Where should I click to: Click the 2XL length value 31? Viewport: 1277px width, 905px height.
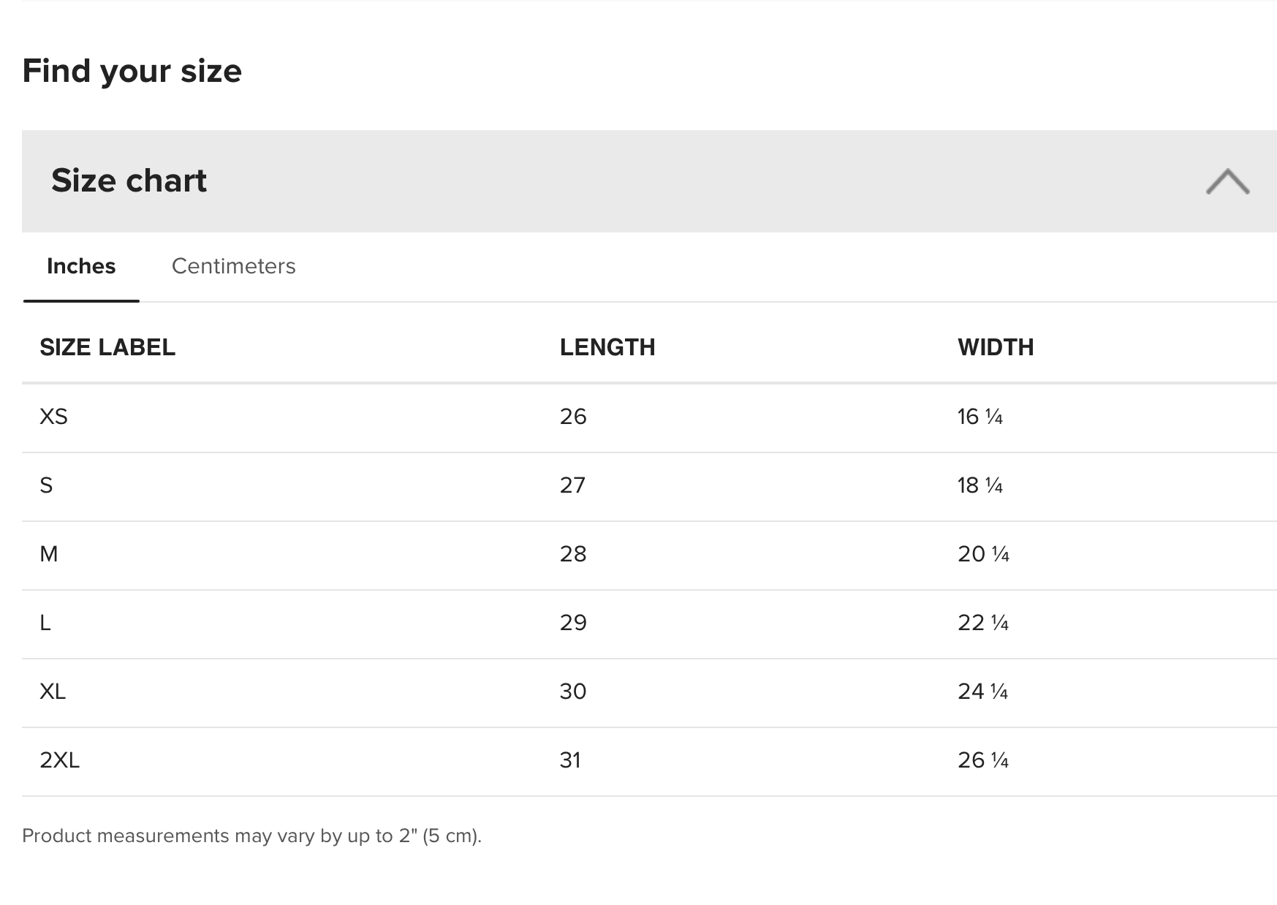coord(570,760)
